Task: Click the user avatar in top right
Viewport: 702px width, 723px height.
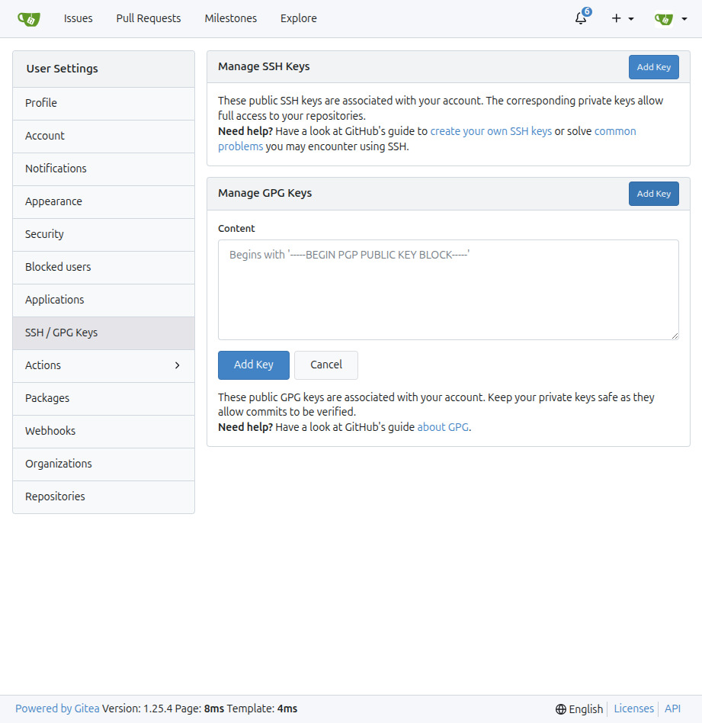Action: tap(662, 18)
